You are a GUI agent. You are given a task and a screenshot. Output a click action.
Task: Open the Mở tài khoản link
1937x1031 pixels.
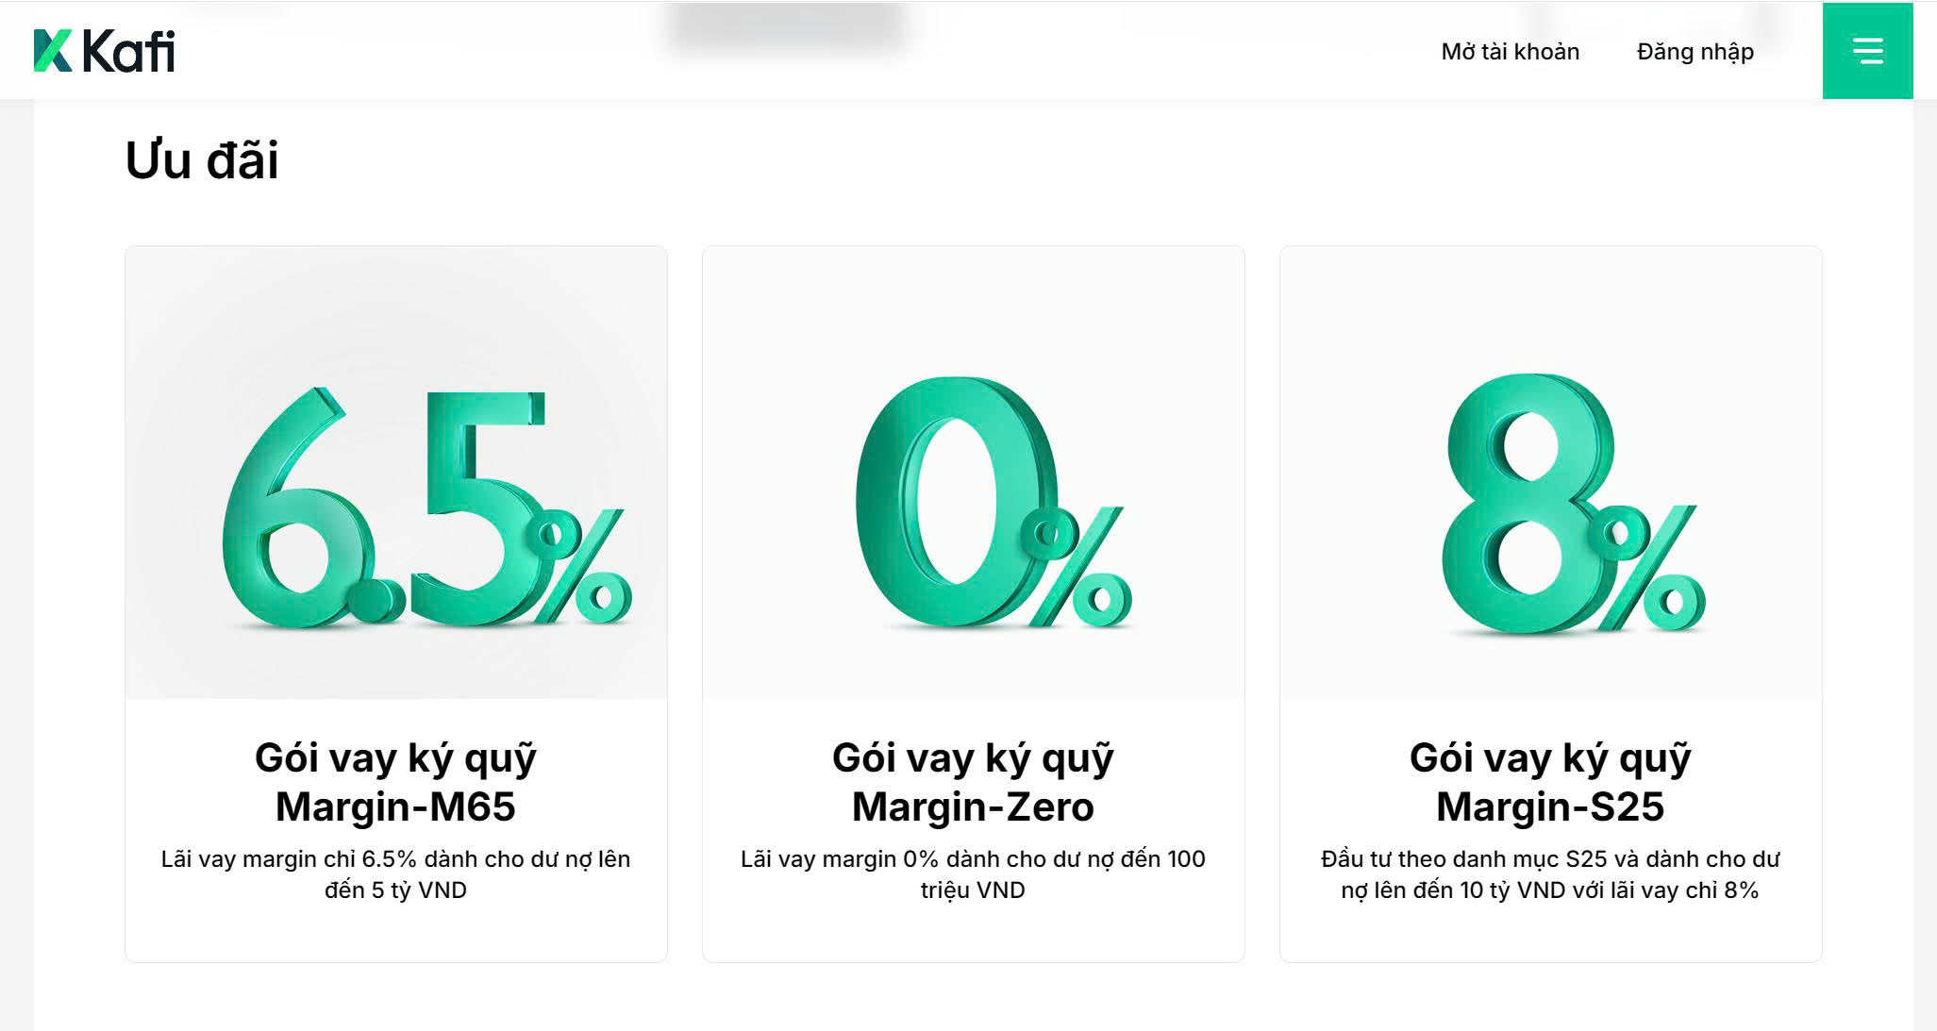(x=1510, y=52)
